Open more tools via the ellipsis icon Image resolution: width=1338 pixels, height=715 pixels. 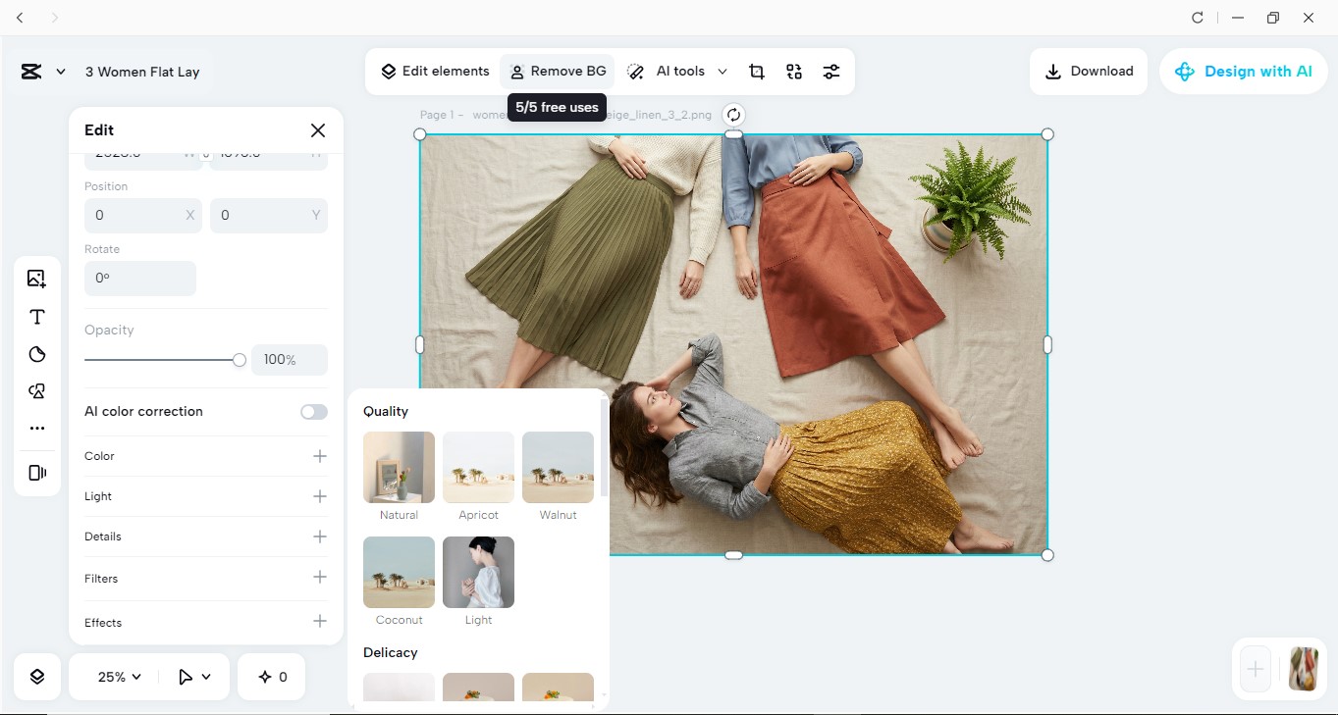(36, 428)
